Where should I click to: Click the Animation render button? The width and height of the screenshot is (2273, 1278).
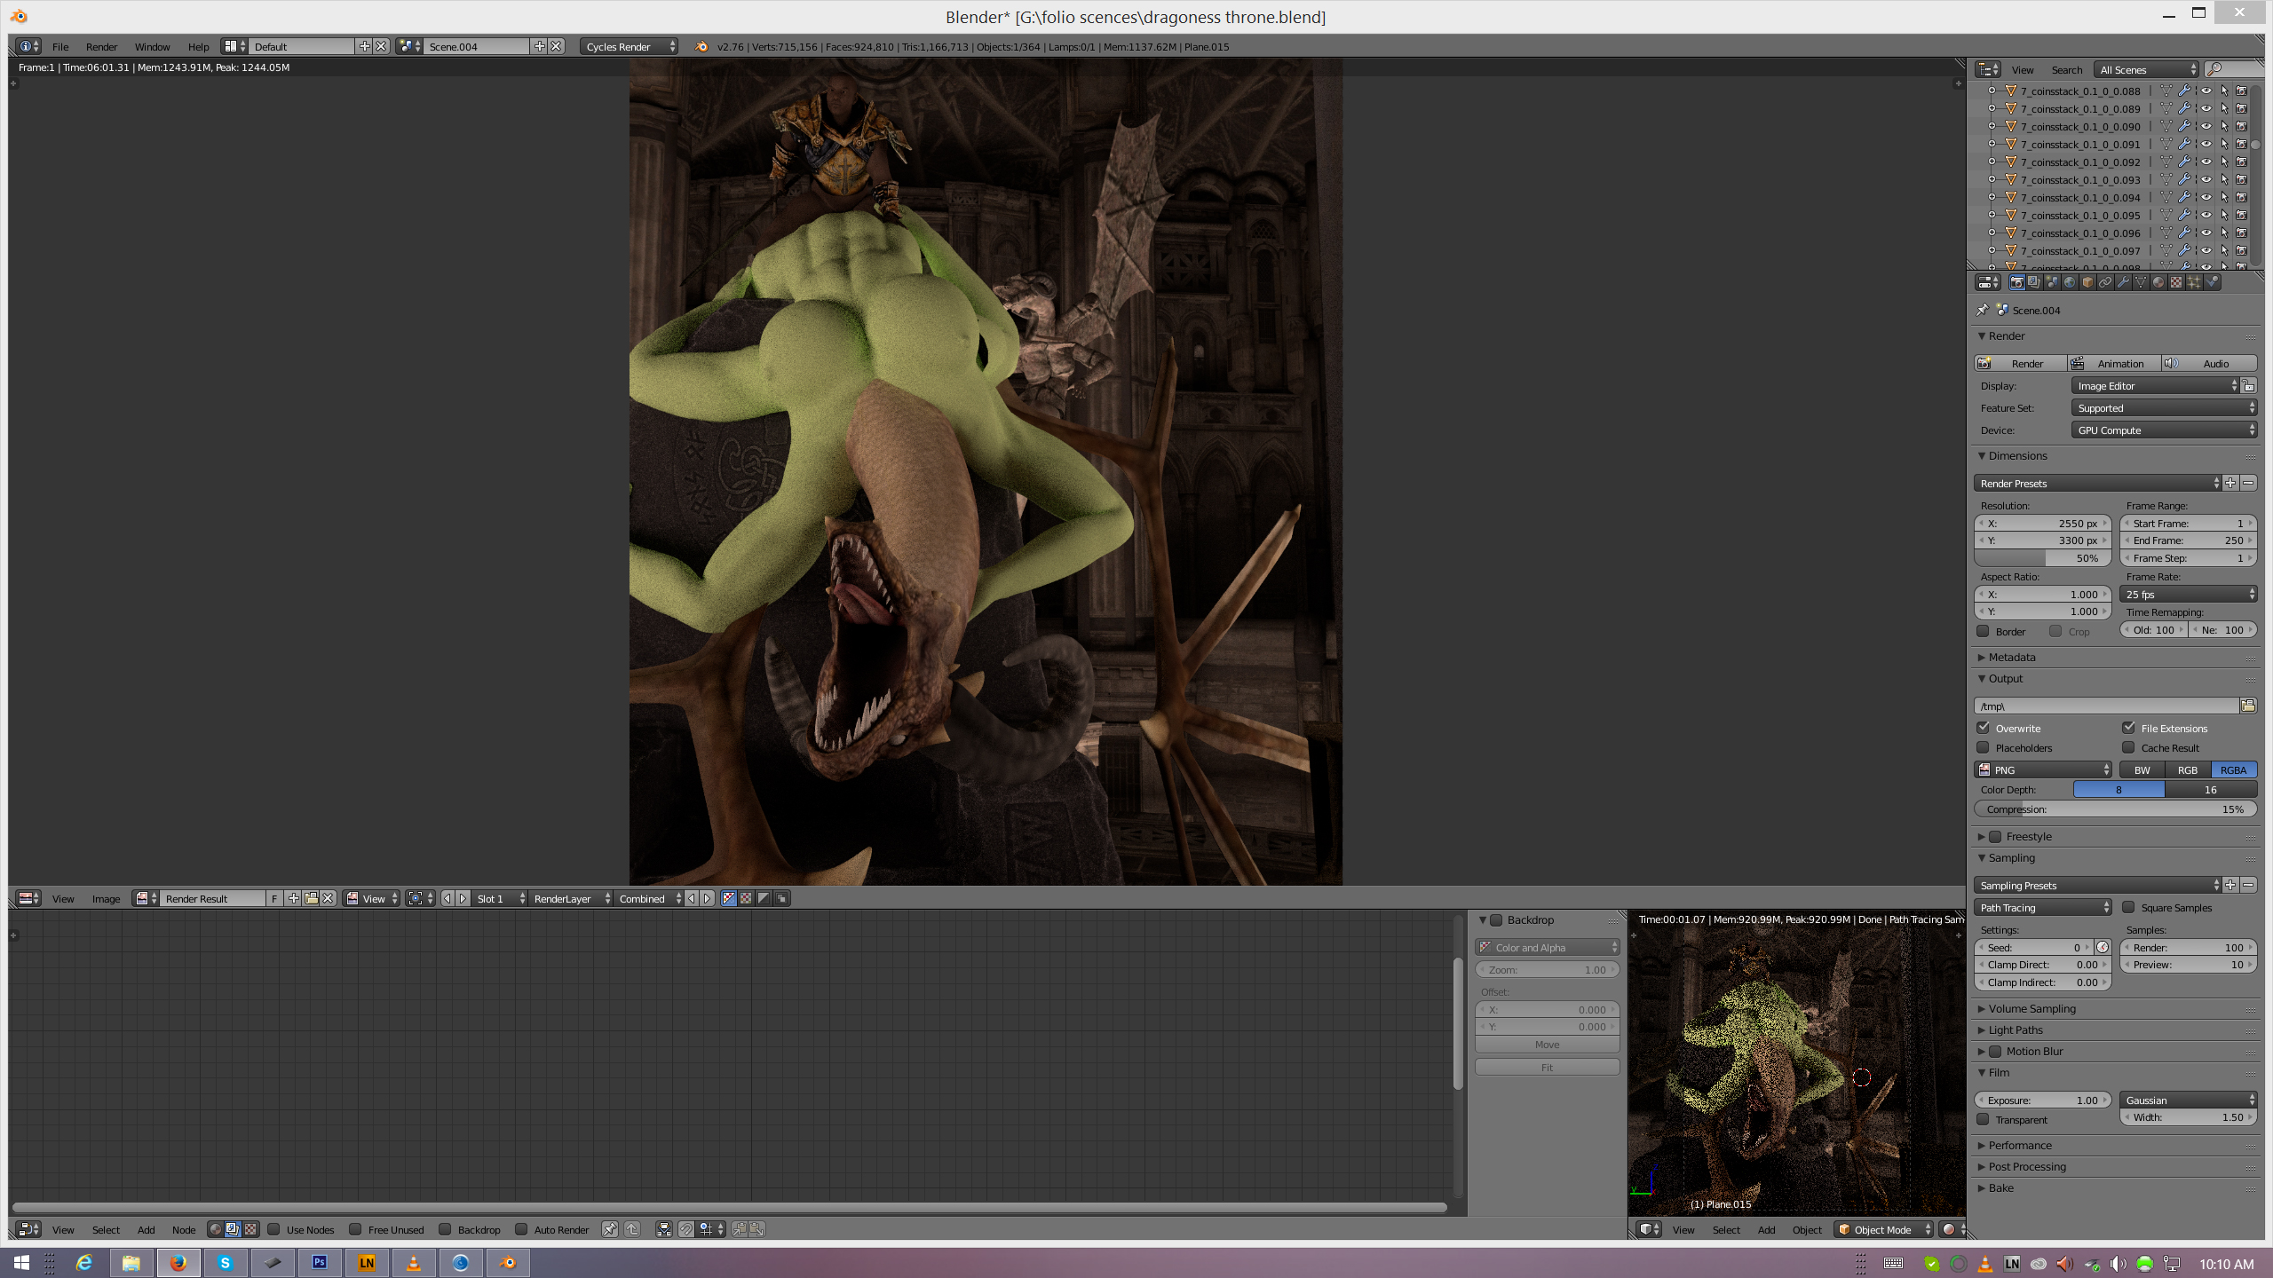pos(2113,363)
